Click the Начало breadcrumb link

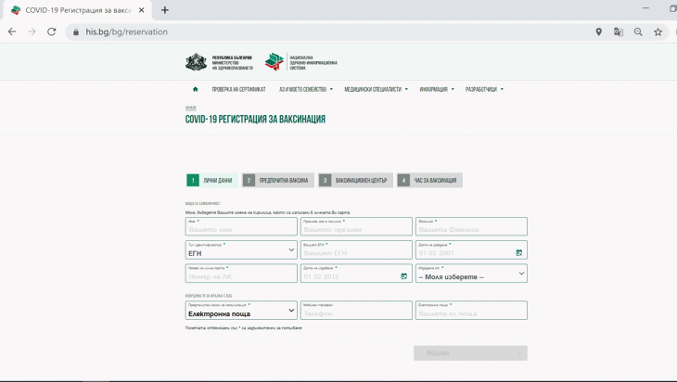[x=190, y=108]
